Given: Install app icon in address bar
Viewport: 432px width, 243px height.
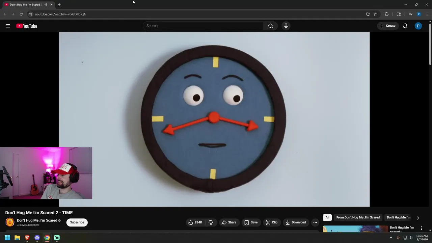Looking at the screenshot, I should coord(368,14).
